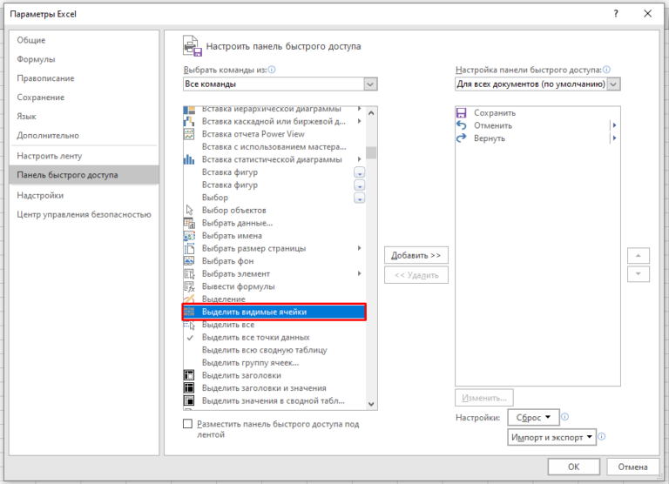The width and height of the screenshot is (669, 484).
Task: Click icon next to Выделить заголовки
Action: [189, 375]
